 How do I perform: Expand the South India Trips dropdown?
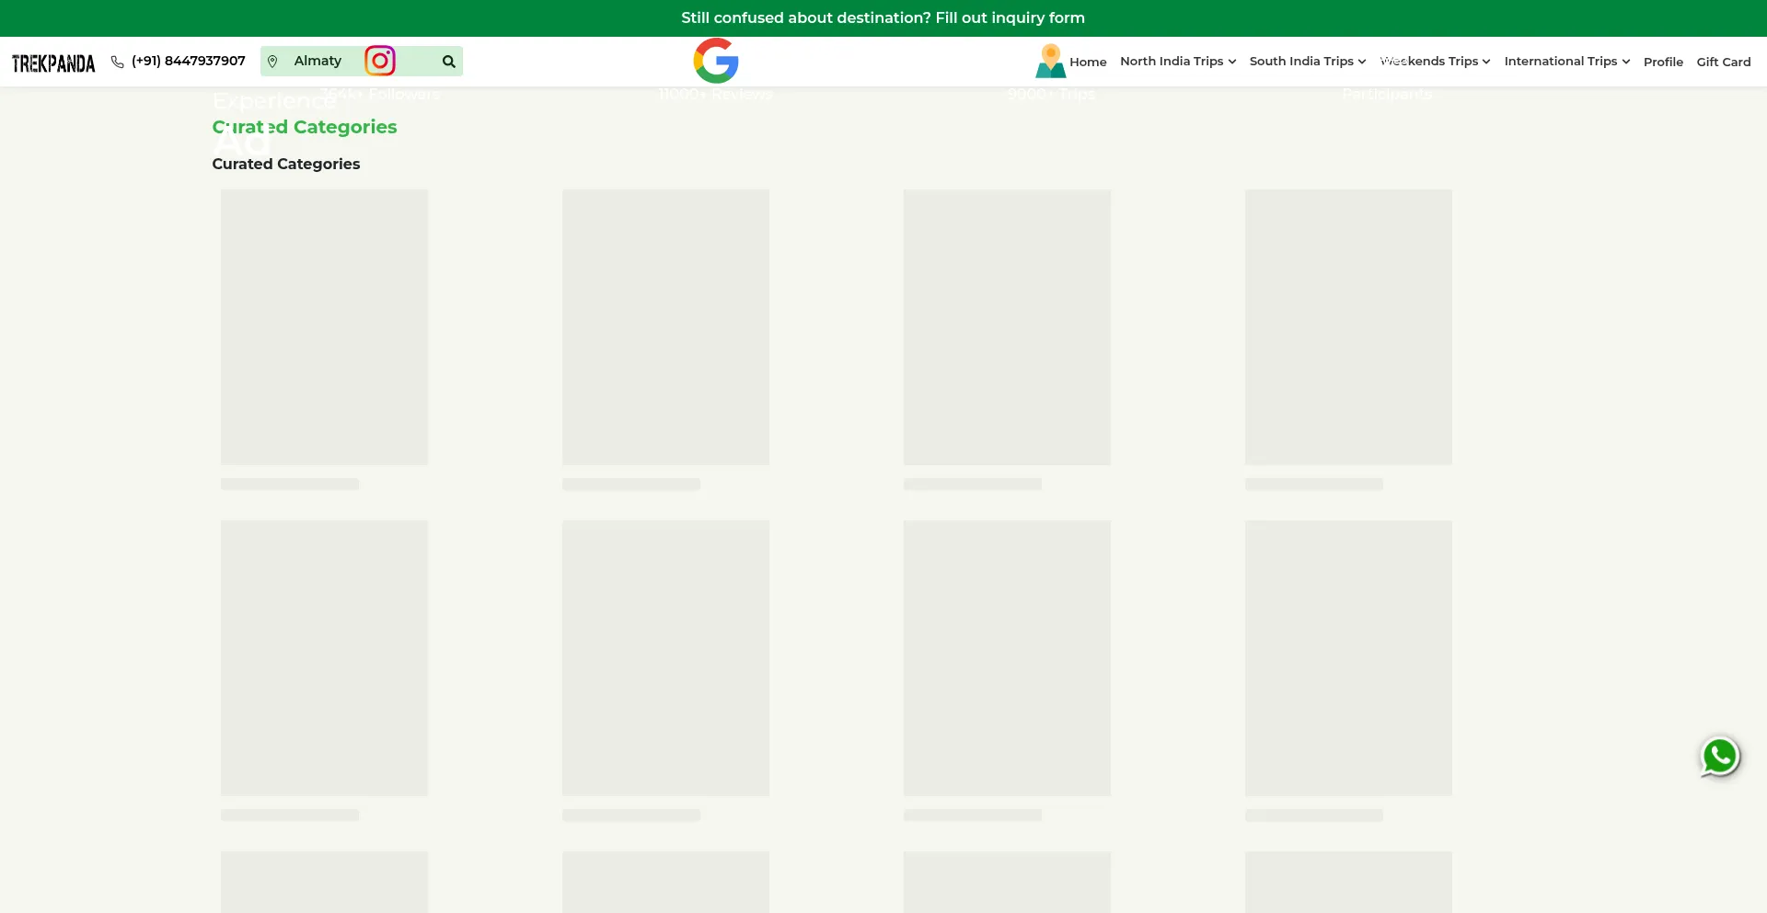click(1307, 62)
